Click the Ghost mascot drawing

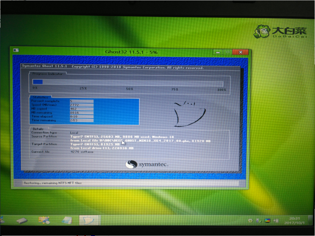click(190, 114)
